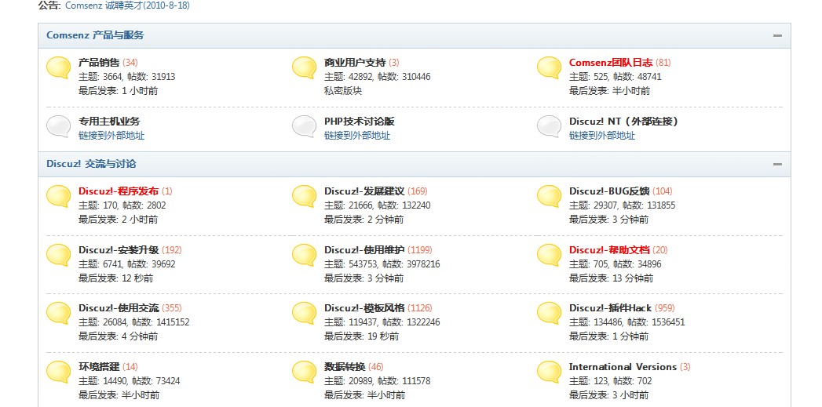Open the Comsenz 产品与服务 category heading
The width and height of the screenshot is (822, 407).
pos(95,35)
